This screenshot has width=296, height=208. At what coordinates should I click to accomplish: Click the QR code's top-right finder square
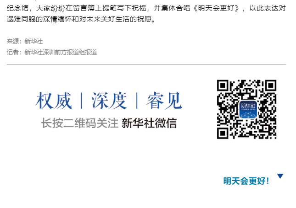[x=271, y=85]
